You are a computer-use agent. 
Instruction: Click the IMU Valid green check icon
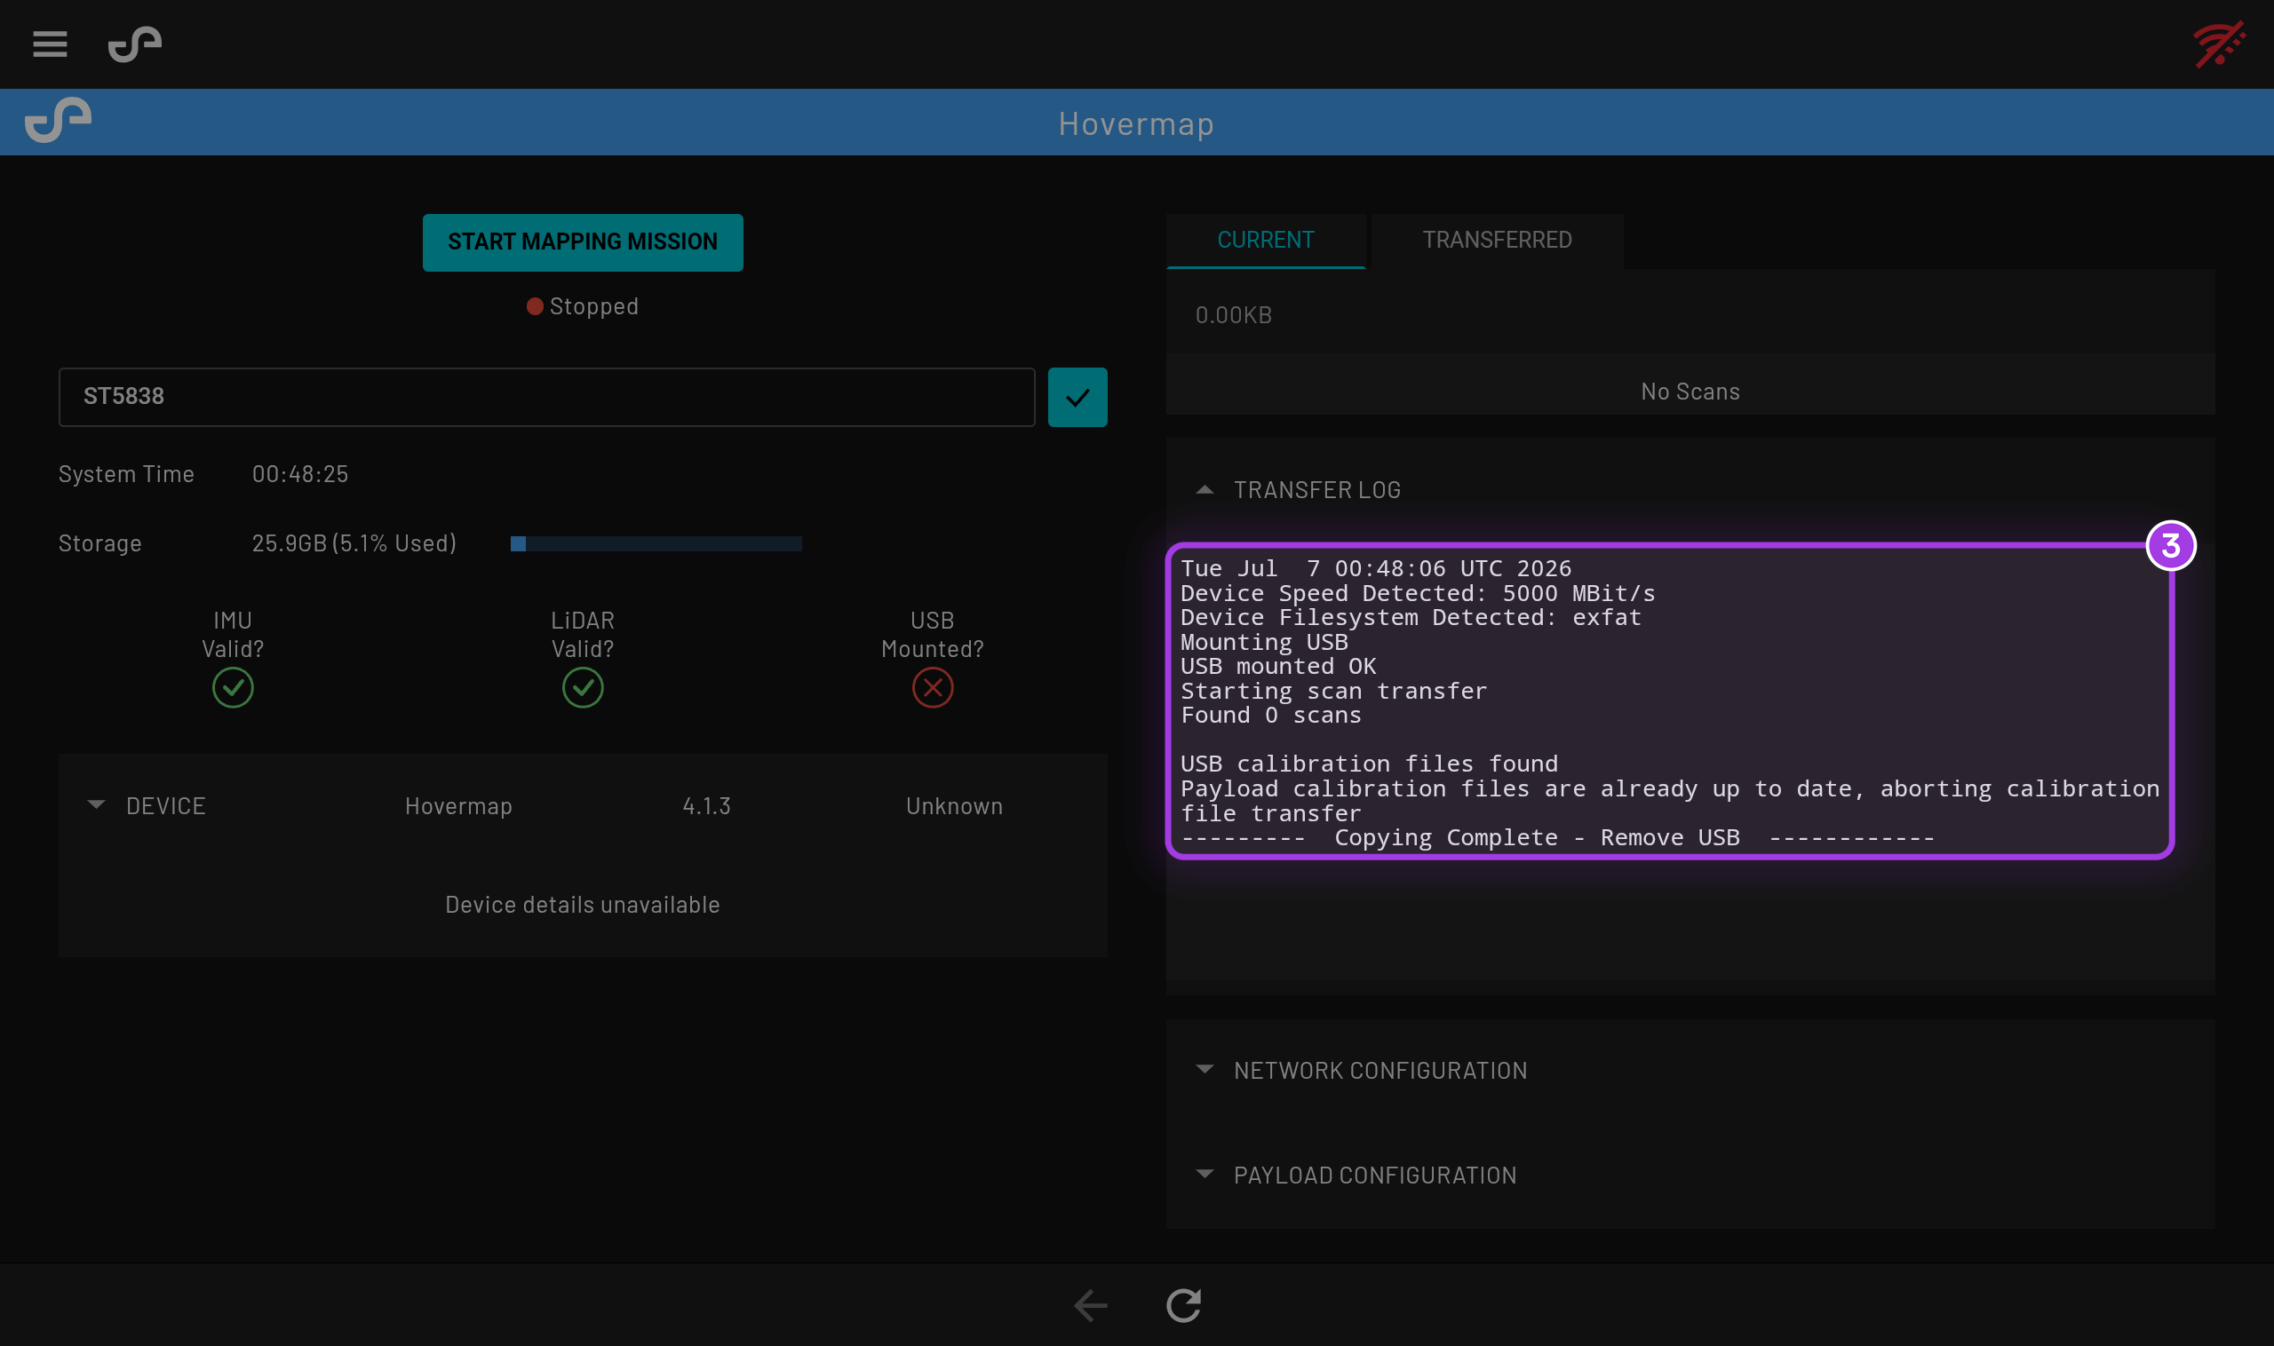(x=233, y=687)
